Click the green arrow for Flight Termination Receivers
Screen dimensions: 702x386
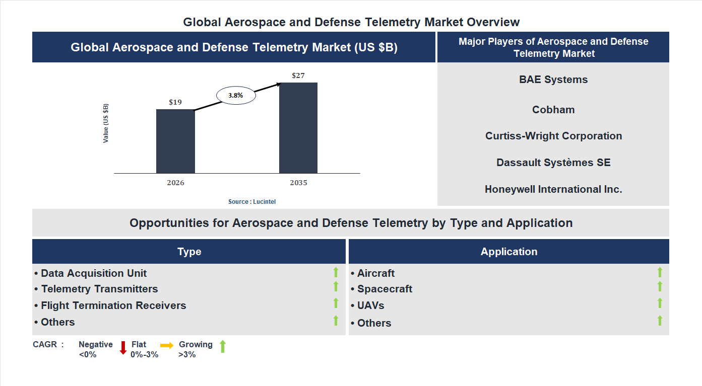click(336, 303)
